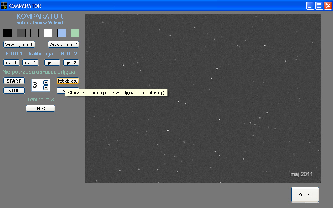Click the KOMPARATOR title bar icon
Image resolution: width=333 pixels, height=208 pixels.
pos(4,5)
